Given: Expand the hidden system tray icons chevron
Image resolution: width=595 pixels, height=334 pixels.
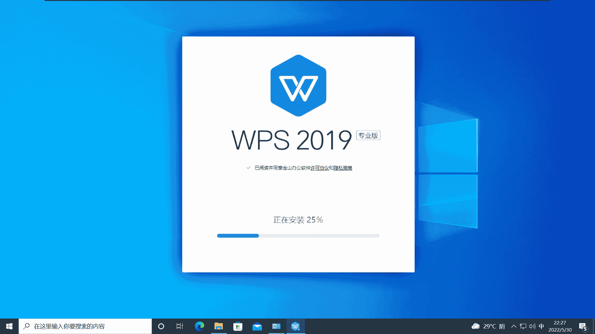Looking at the screenshot, I should coord(513,326).
